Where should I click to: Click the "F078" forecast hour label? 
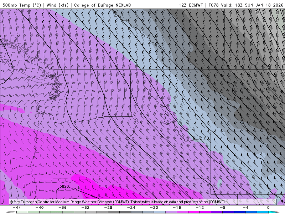tap(213, 5)
